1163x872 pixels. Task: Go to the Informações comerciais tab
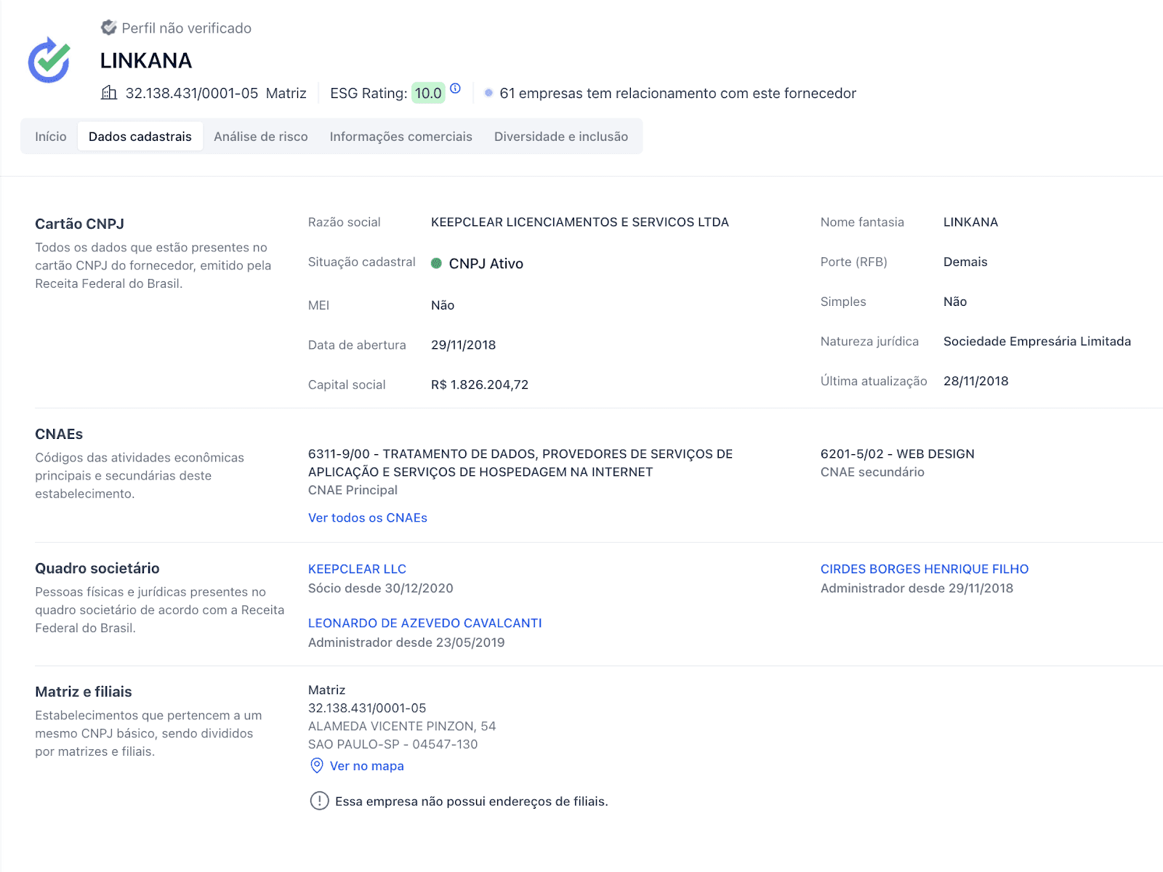[x=401, y=137]
